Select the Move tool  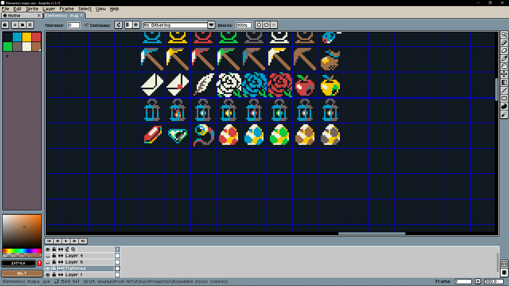[504, 74]
